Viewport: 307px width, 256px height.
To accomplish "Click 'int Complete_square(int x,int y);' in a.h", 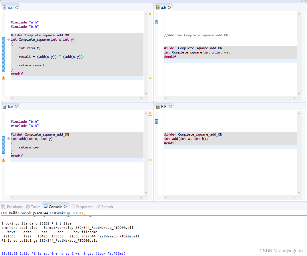I will pyautogui.click(x=197, y=52).
